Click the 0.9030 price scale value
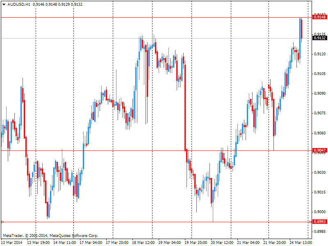The width and height of the screenshot is (328, 246). coord(320,172)
